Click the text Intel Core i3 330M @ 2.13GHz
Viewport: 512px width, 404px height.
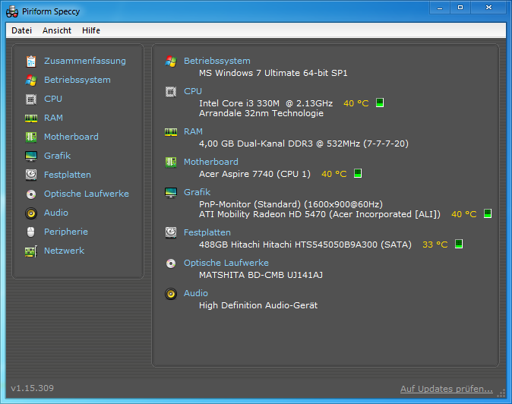pos(266,103)
